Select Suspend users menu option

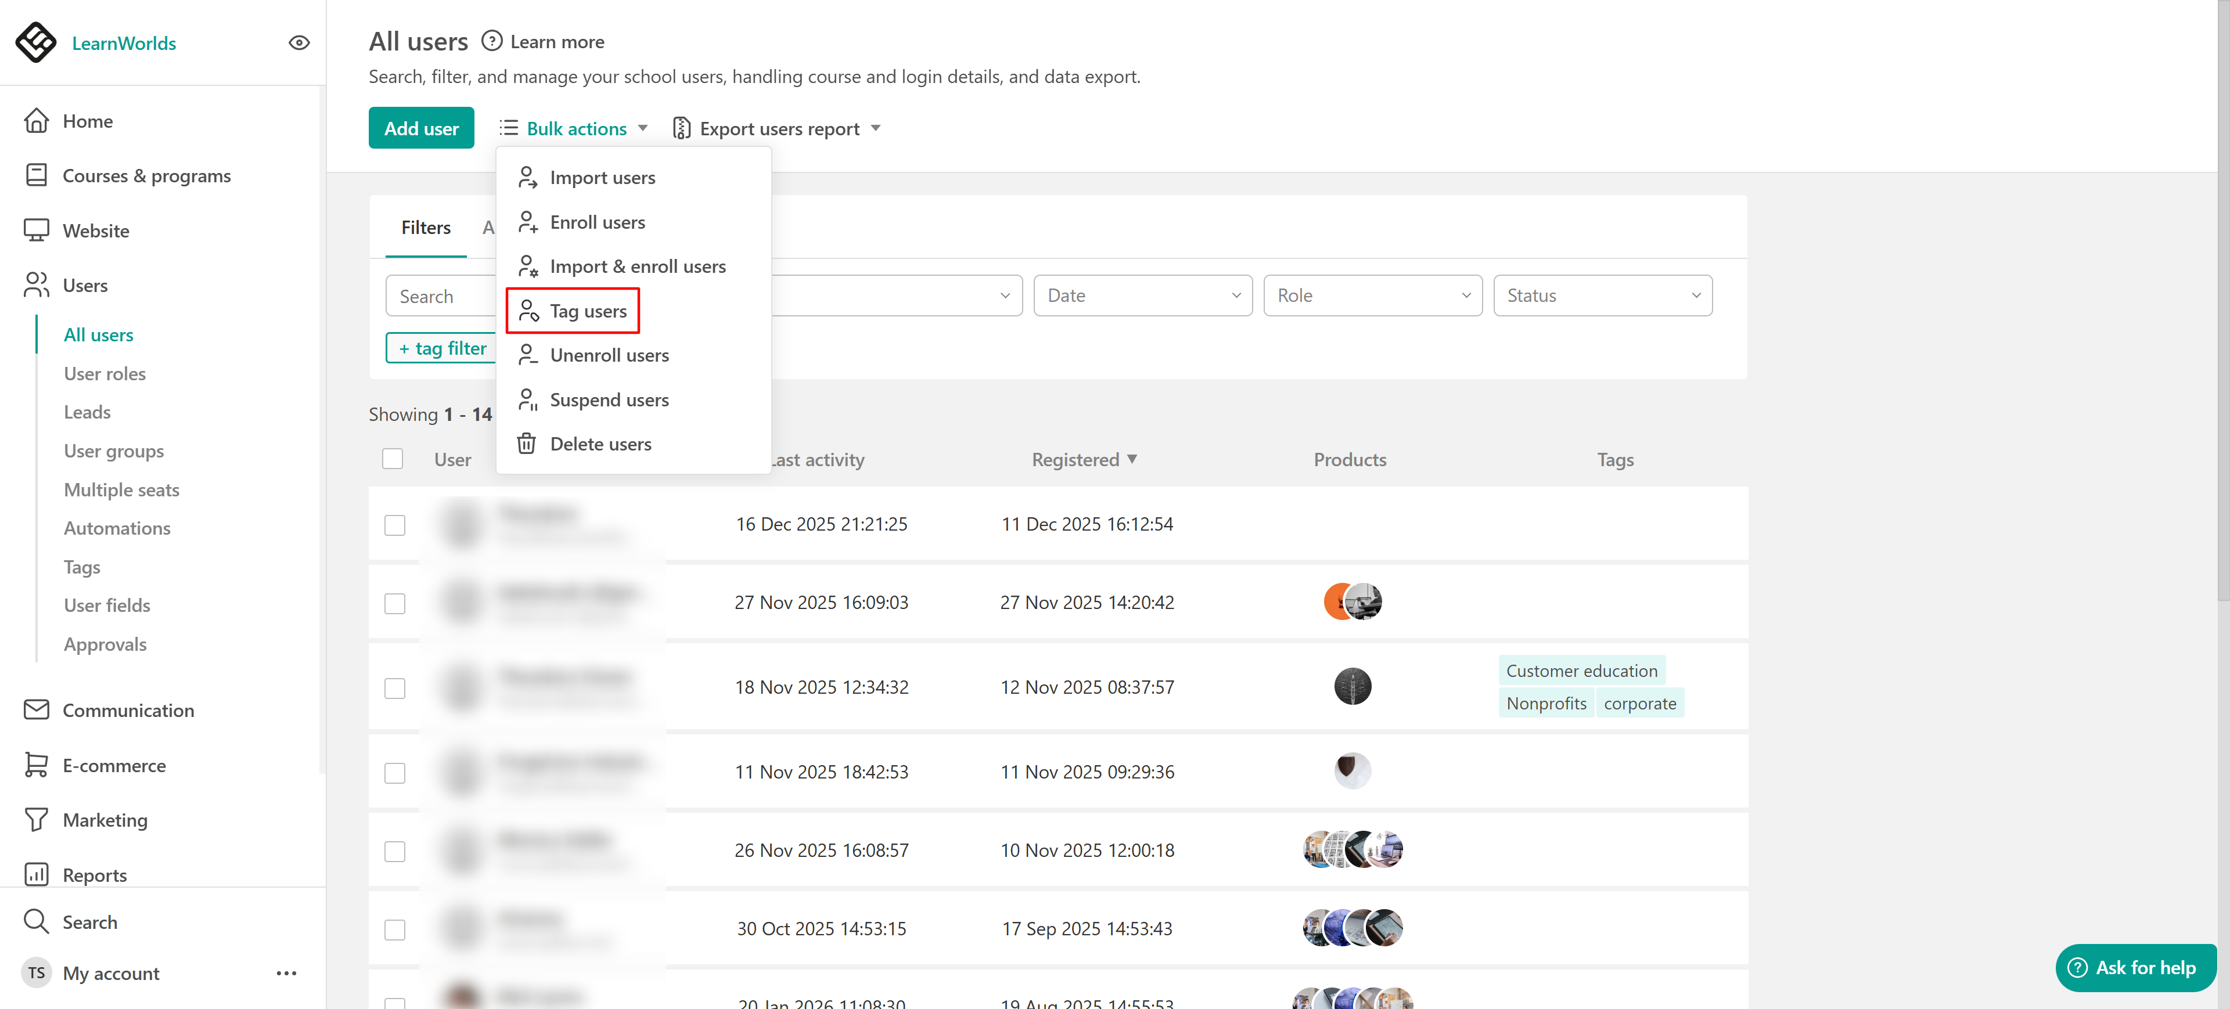[609, 400]
